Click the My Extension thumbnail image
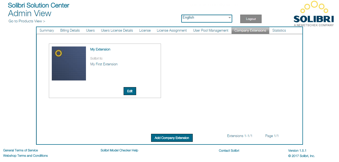 pos(69,63)
